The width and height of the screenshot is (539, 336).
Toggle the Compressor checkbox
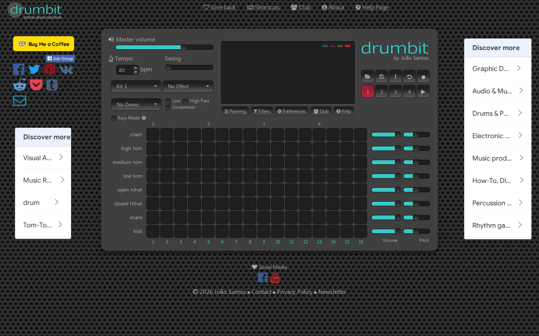pos(168,108)
